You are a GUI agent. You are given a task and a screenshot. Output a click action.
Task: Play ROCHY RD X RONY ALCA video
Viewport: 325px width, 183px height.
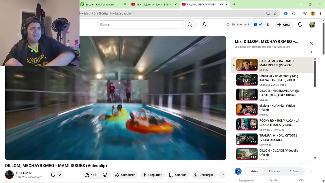272,125
